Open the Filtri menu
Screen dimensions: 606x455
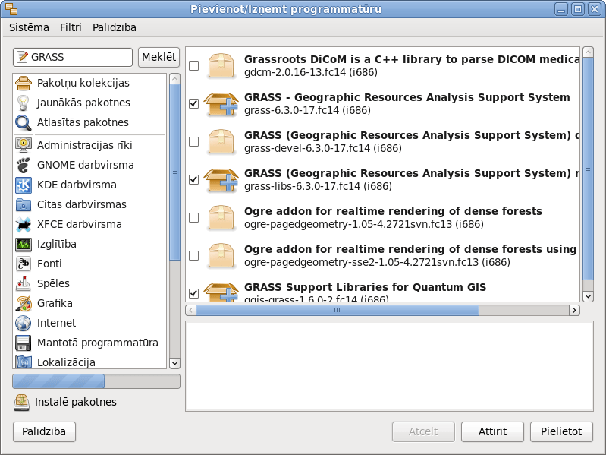(71, 27)
